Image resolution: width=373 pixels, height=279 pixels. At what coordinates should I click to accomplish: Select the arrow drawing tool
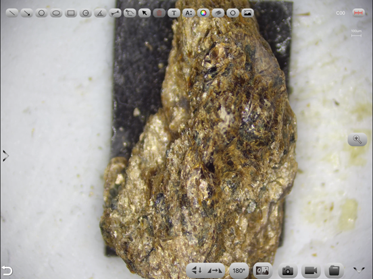(26, 13)
